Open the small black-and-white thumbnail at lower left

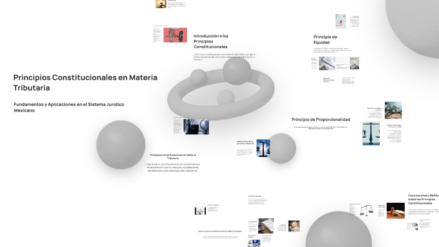click(200, 211)
